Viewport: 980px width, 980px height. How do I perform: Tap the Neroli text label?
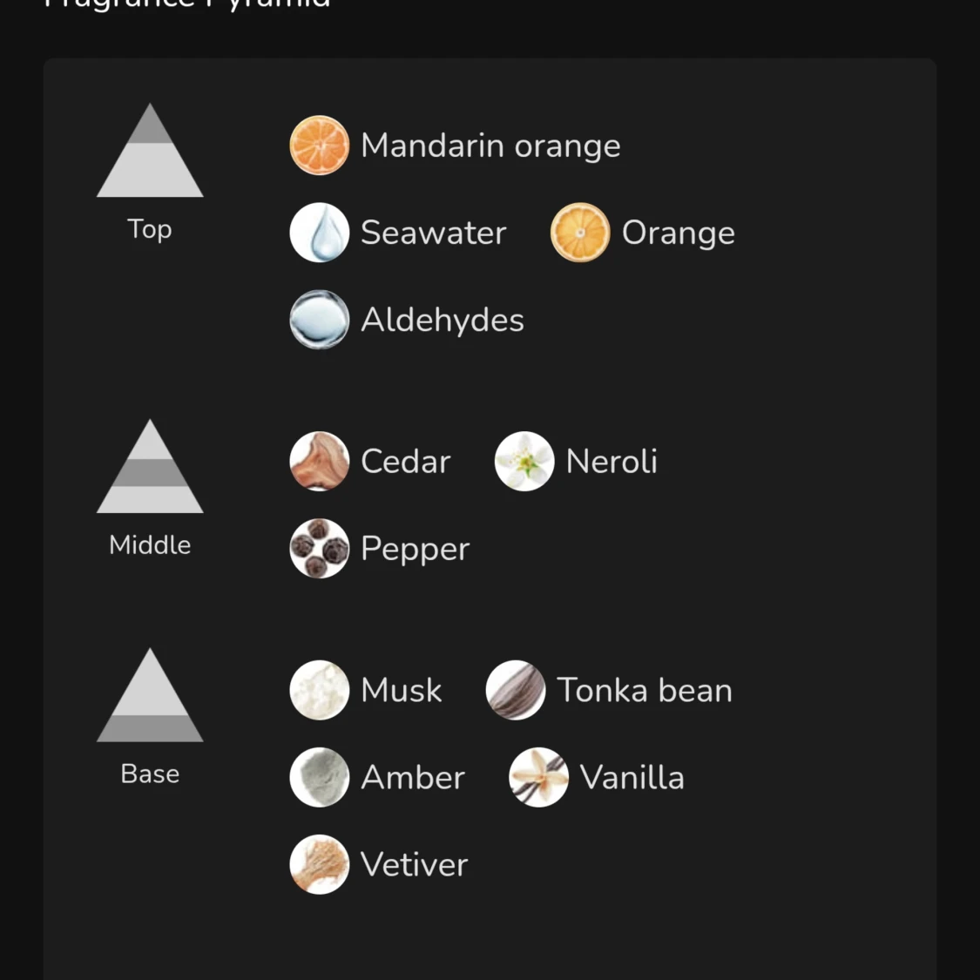point(612,461)
